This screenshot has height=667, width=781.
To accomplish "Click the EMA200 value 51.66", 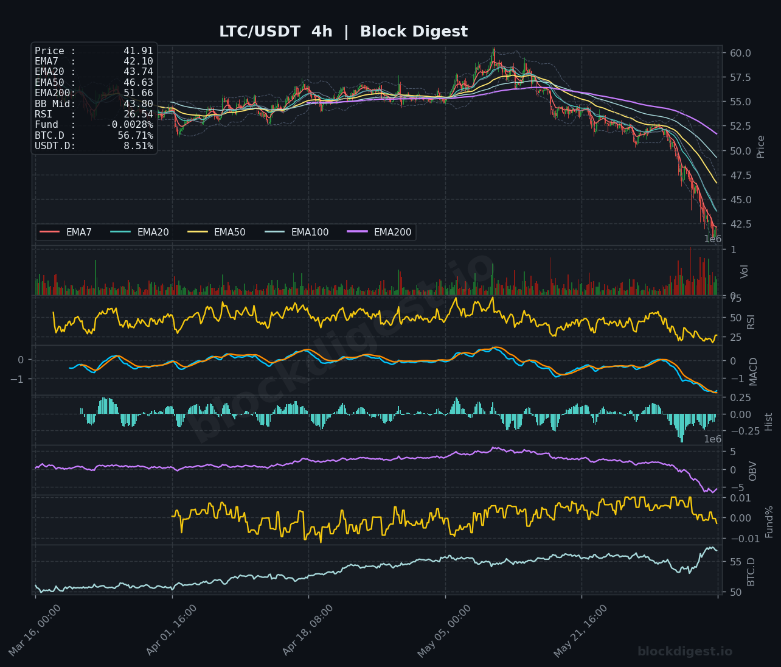I will 138,93.
